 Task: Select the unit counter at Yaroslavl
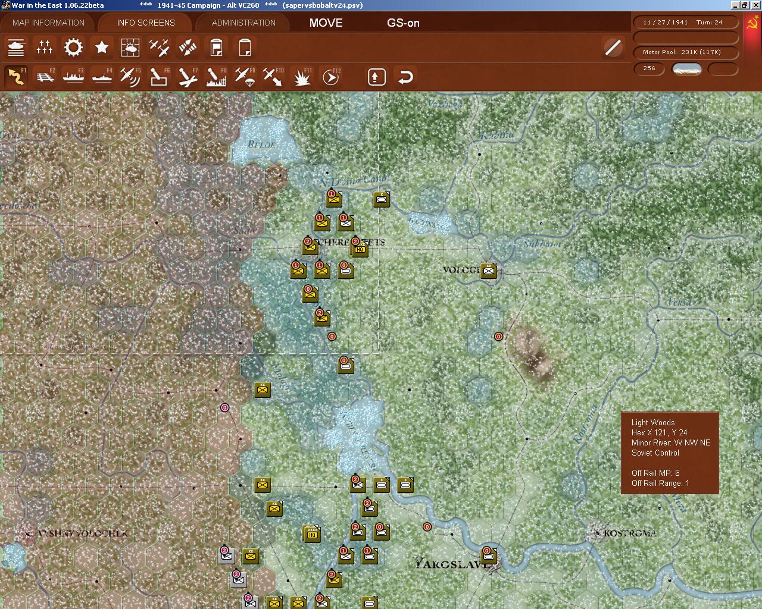pos(489,555)
